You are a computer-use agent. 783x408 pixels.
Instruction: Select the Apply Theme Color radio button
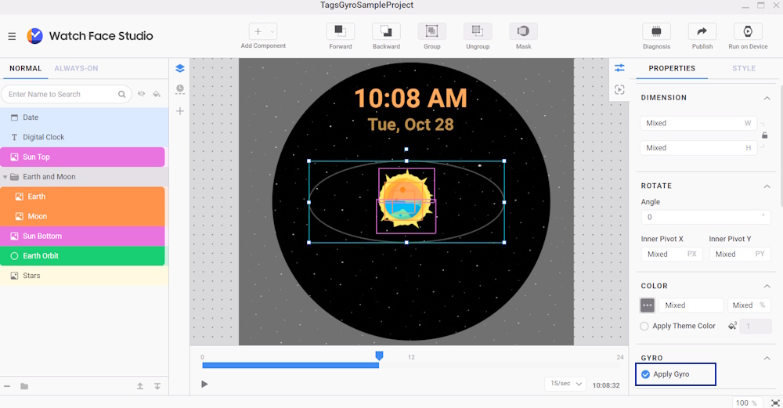click(644, 326)
